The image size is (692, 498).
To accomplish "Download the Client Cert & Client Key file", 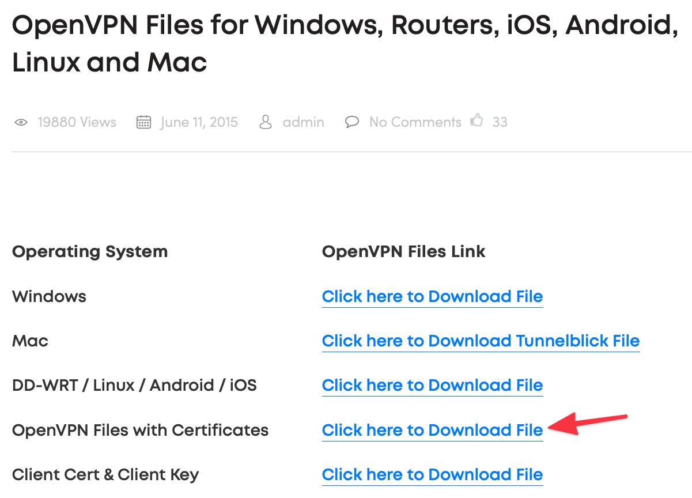I will [432, 475].
